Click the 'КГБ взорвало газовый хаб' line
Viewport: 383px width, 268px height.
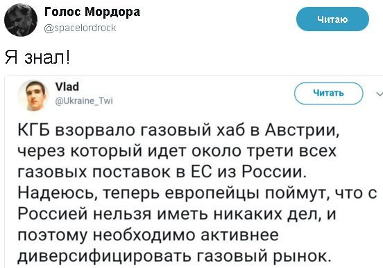[178, 129]
